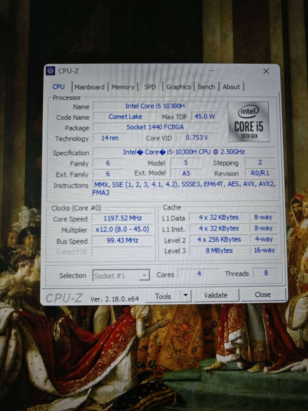Screen dimensions: 308x411
Task: Click the Tools button
Action: 164,296
